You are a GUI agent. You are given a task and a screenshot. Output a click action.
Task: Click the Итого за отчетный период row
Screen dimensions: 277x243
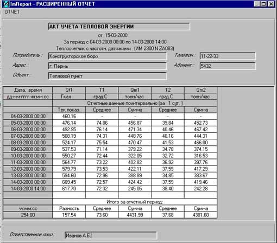coord(135,202)
